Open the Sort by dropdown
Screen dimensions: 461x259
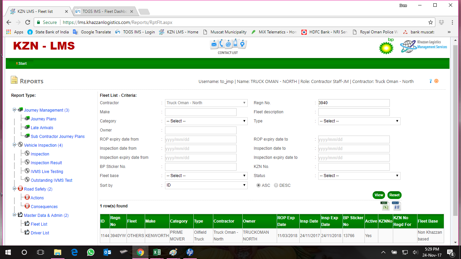pyautogui.click(x=206, y=185)
